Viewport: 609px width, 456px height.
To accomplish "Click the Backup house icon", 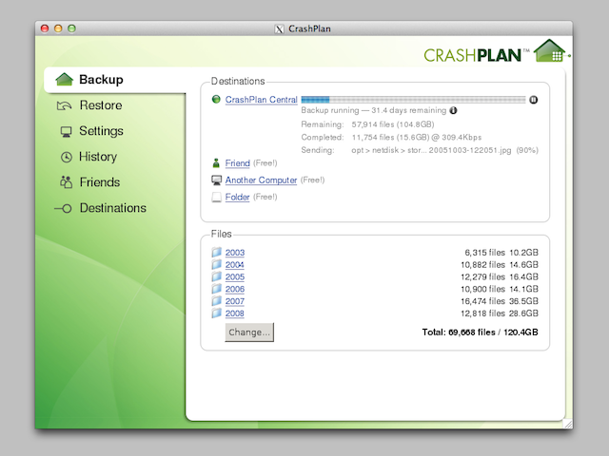I will point(64,79).
